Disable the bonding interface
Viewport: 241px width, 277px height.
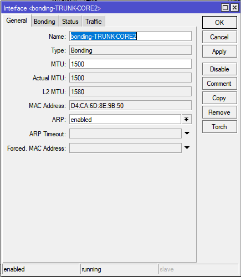219,69
